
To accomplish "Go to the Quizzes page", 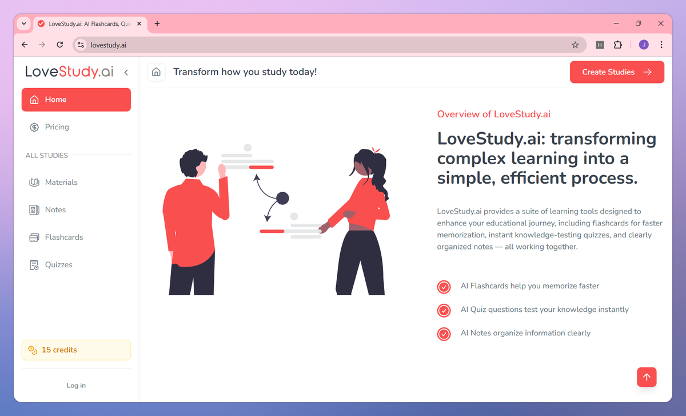I will tap(59, 264).
